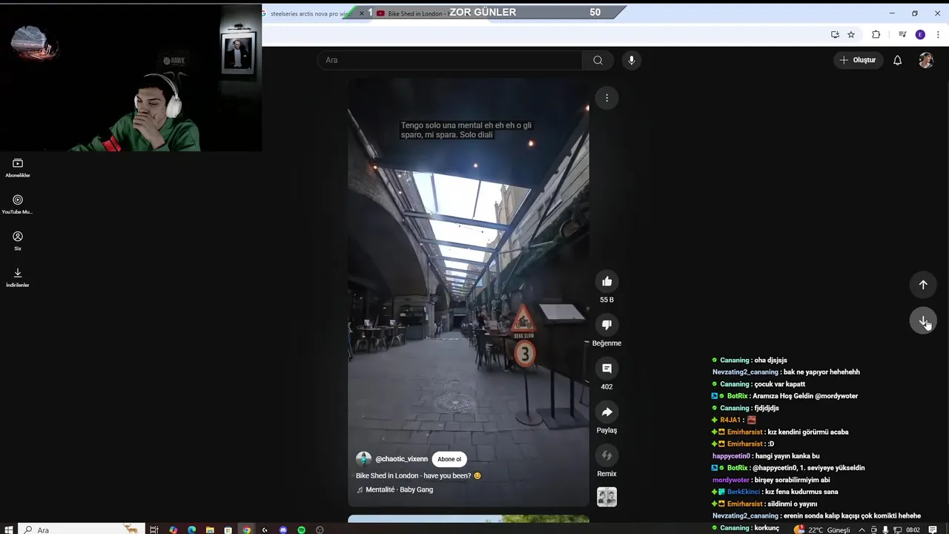Open YouTube Music from the sidebar
949x534 pixels.
(x=18, y=205)
